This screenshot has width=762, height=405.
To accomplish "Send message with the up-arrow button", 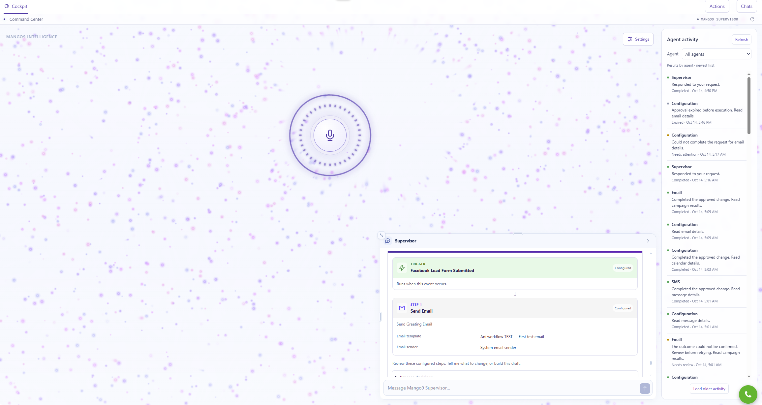I will 645,388.
